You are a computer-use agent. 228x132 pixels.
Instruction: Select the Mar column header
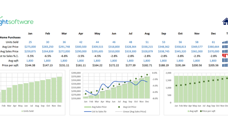click(64, 33)
